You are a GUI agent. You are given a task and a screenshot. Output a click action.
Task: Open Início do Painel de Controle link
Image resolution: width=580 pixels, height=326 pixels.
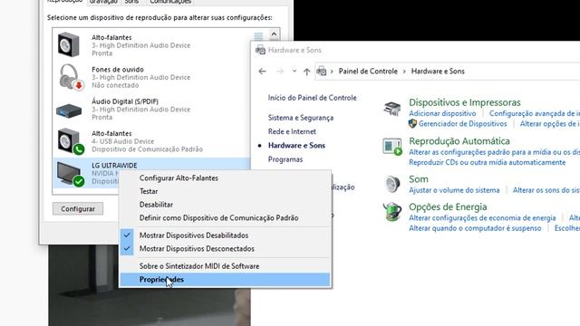pos(312,98)
